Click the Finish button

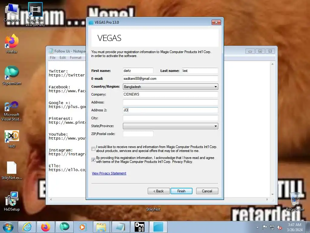point(181,191)
